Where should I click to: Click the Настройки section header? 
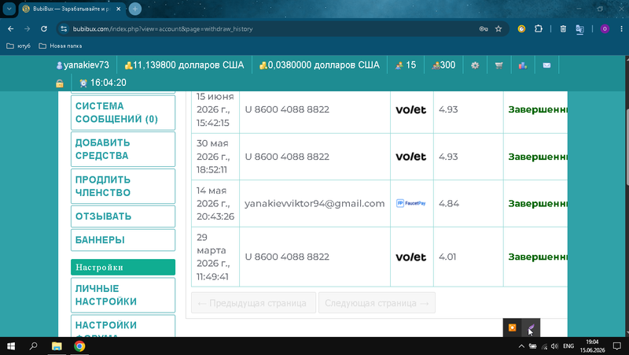point(123,268)
